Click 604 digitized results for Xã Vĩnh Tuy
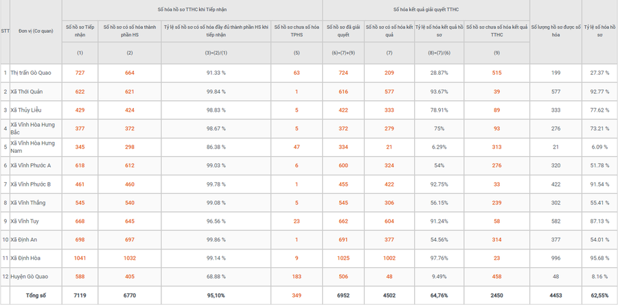Screen dimensions: 618x305 389,221
